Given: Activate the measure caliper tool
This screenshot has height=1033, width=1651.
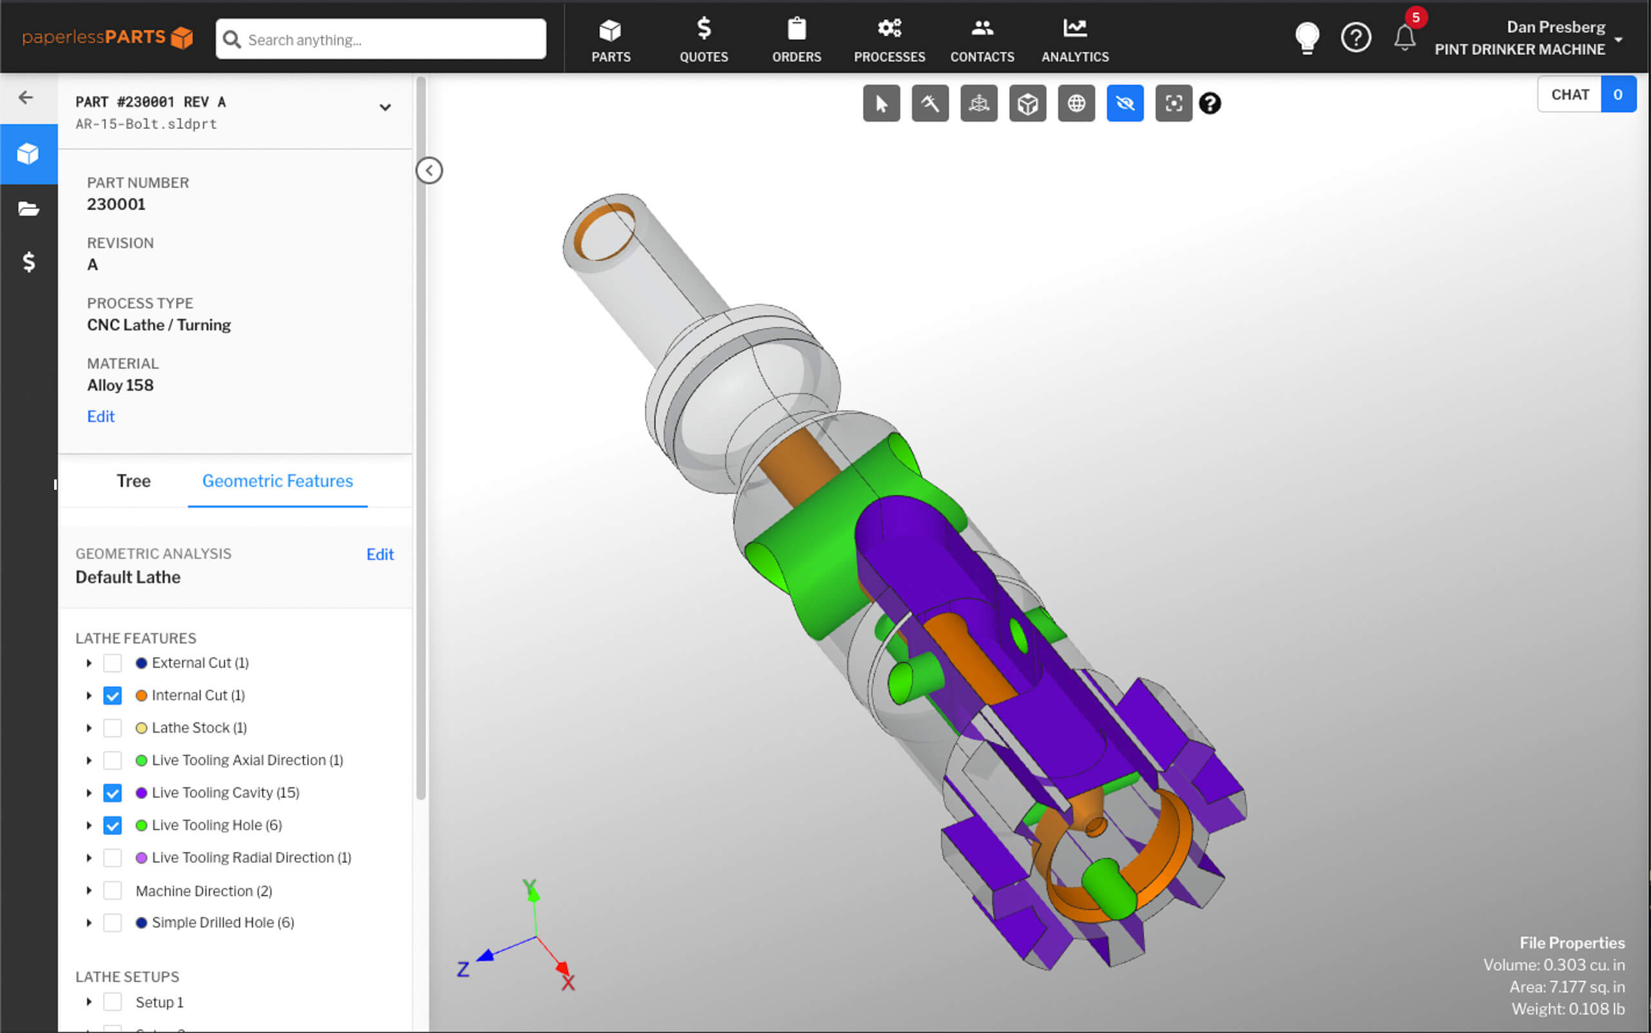Looking at the screenshot, I should point(930,104).
